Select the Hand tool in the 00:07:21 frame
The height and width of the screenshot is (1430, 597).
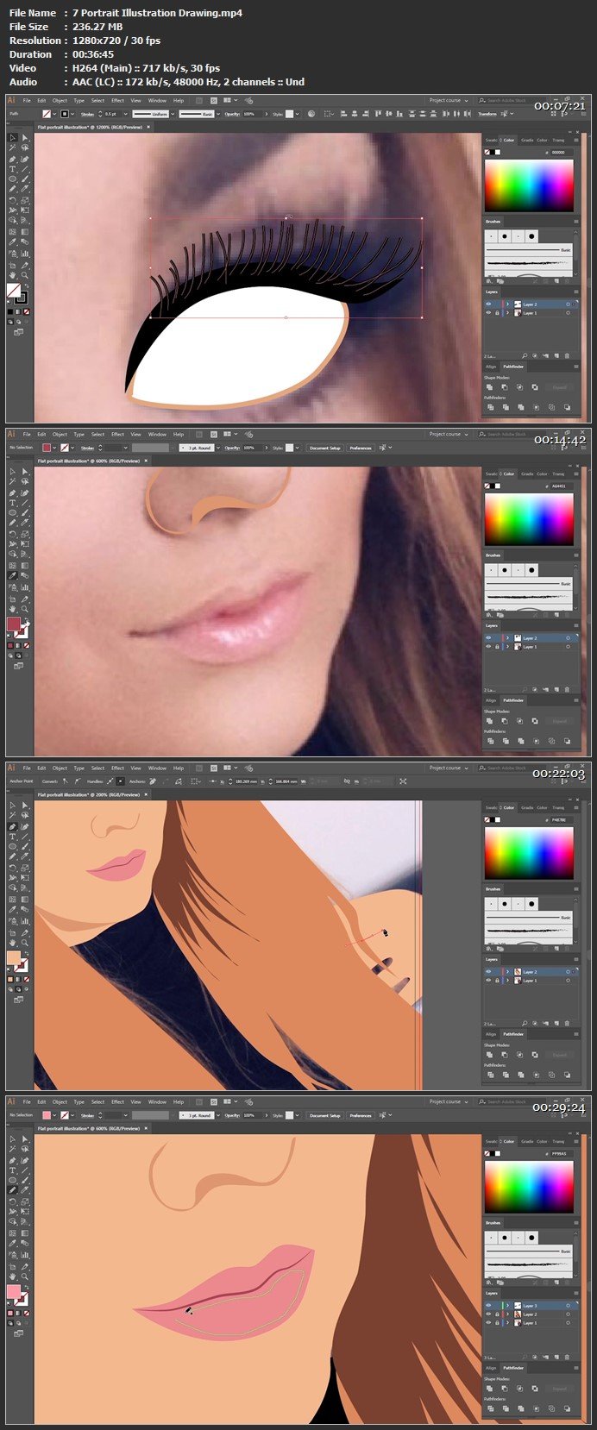pyautogui.click(x=13, y=275)
